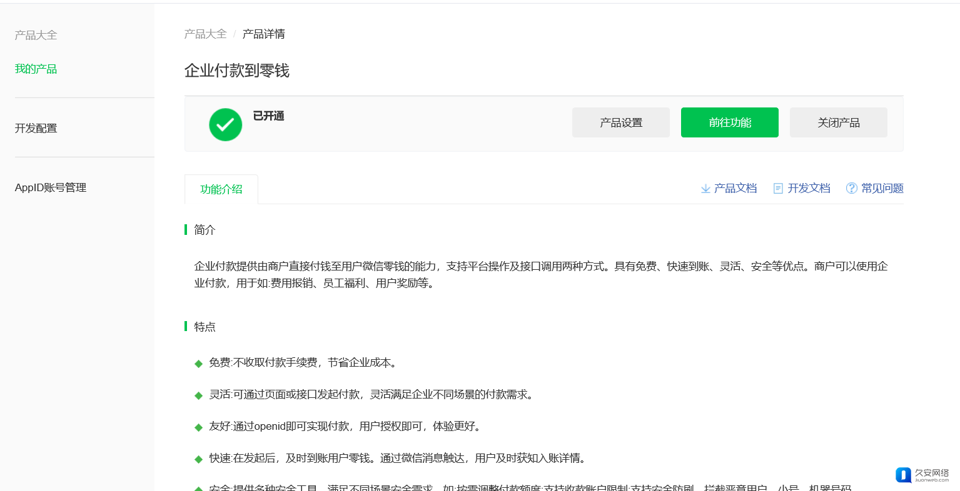Image resolution: width=960 pixels, height=491 pixels.
Task: Open AppID账号管理 in the sidebar
Action: point(50,187)
